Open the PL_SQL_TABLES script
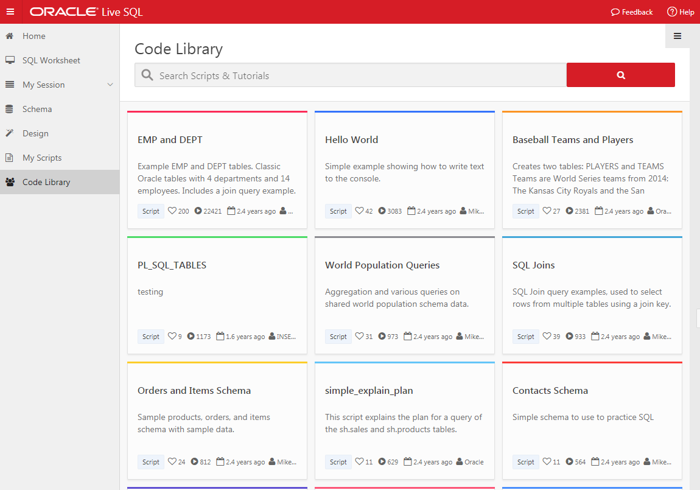The image size is (700, 490). coord(172,265)
